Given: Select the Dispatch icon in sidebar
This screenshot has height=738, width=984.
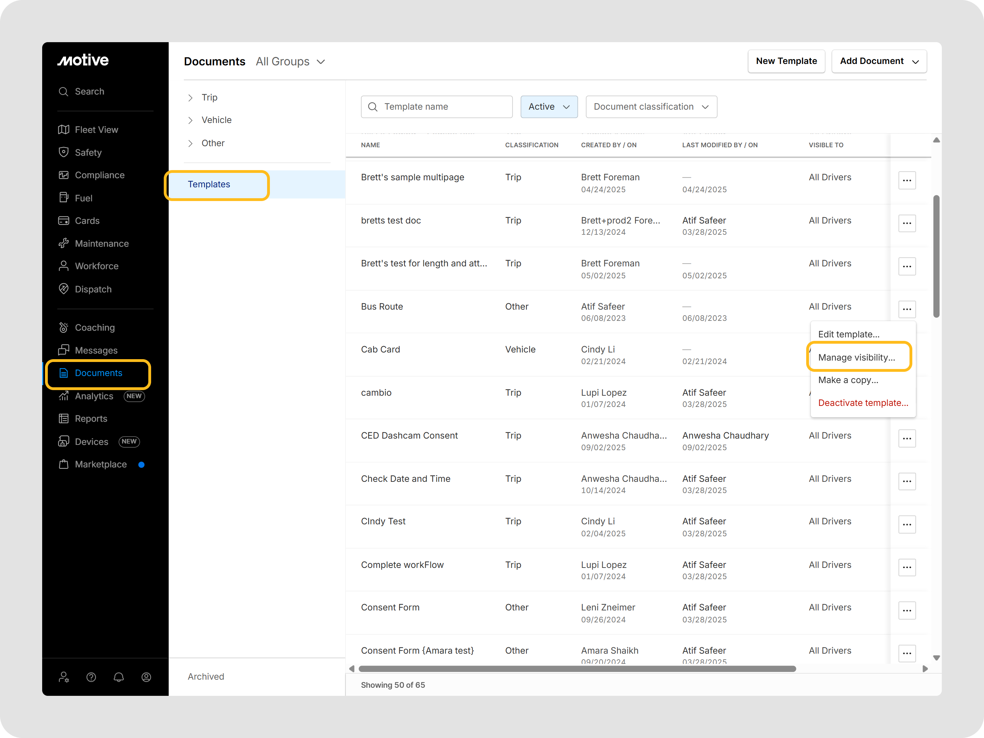Looking at the screenshot, I should tap(64, 289).
